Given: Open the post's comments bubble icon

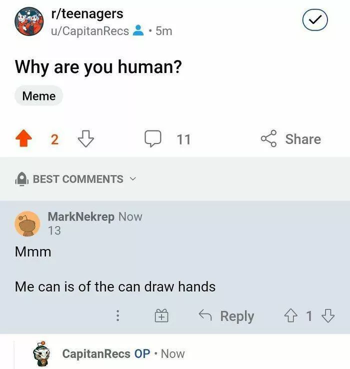Looking at the screenshot, I should click(152, 139).
